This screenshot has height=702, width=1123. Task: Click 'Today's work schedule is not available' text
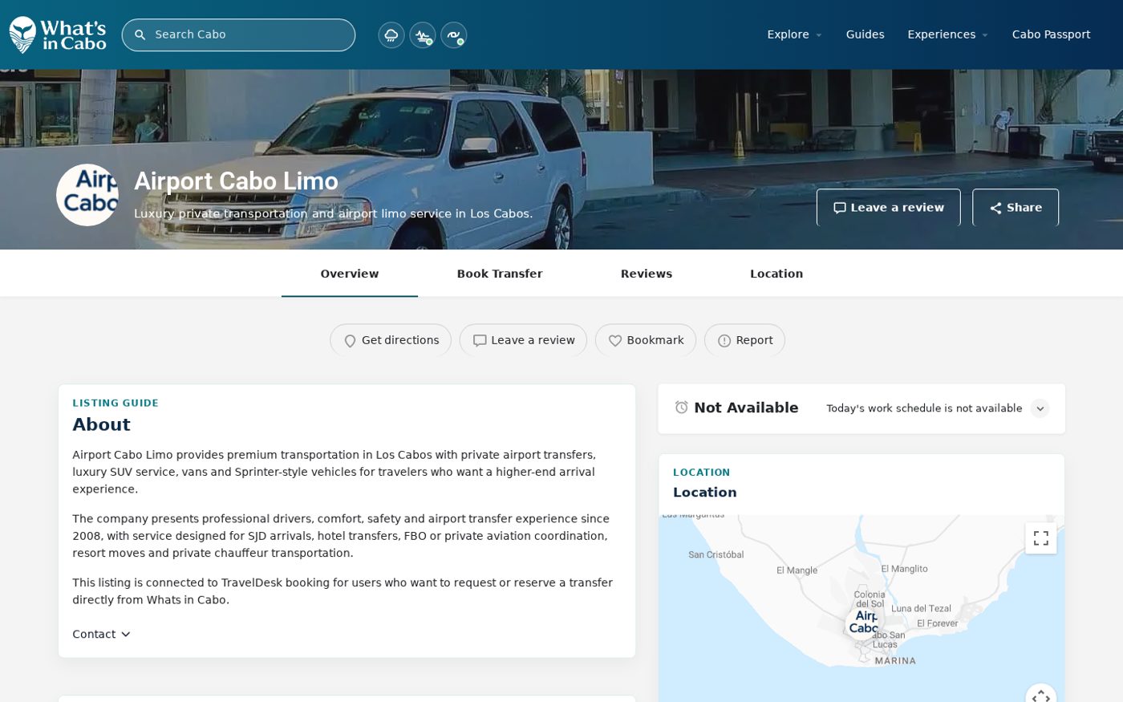924,408
